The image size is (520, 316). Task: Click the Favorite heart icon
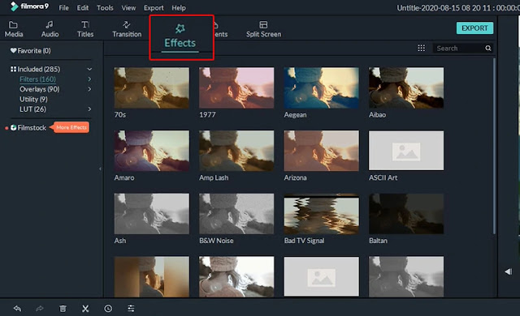pos(13,50)
